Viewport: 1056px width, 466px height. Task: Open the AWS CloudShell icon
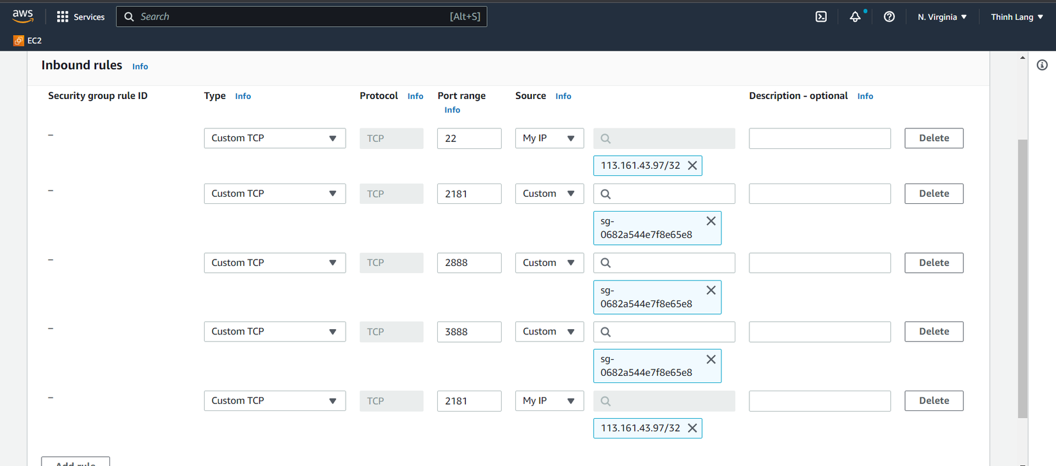pos(821,17)
